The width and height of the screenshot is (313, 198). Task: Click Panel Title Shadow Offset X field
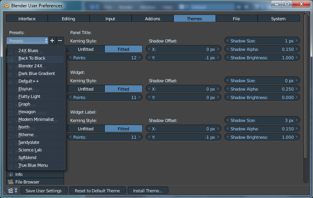click(183, 49)
